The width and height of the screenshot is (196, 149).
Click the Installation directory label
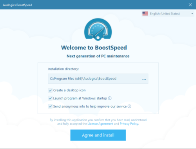64,69
